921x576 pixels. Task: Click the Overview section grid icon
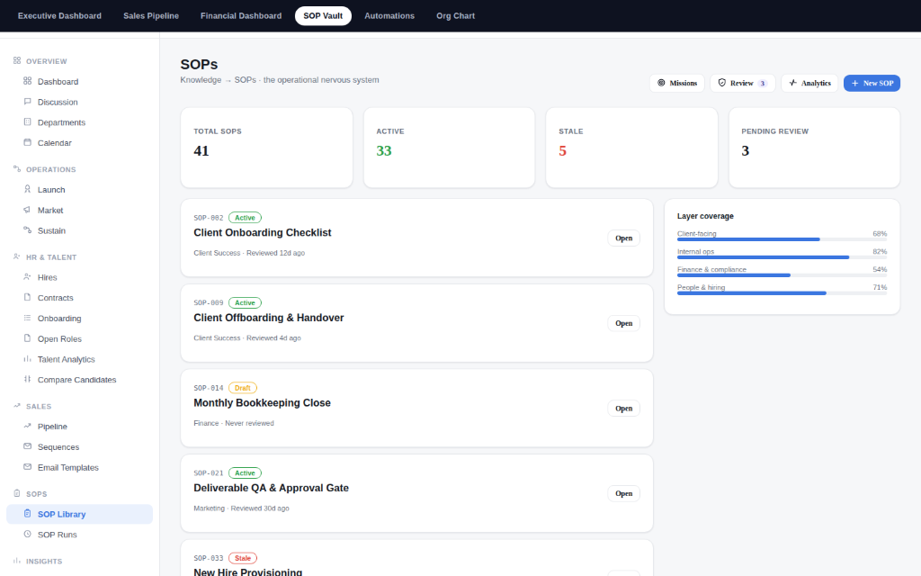(x=17, y=60)
